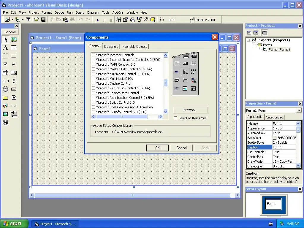Viewport: 304px width, 228px height.
Task: Open the Form1 object dropdown in Properties
Action: click(x=299, y=110)
